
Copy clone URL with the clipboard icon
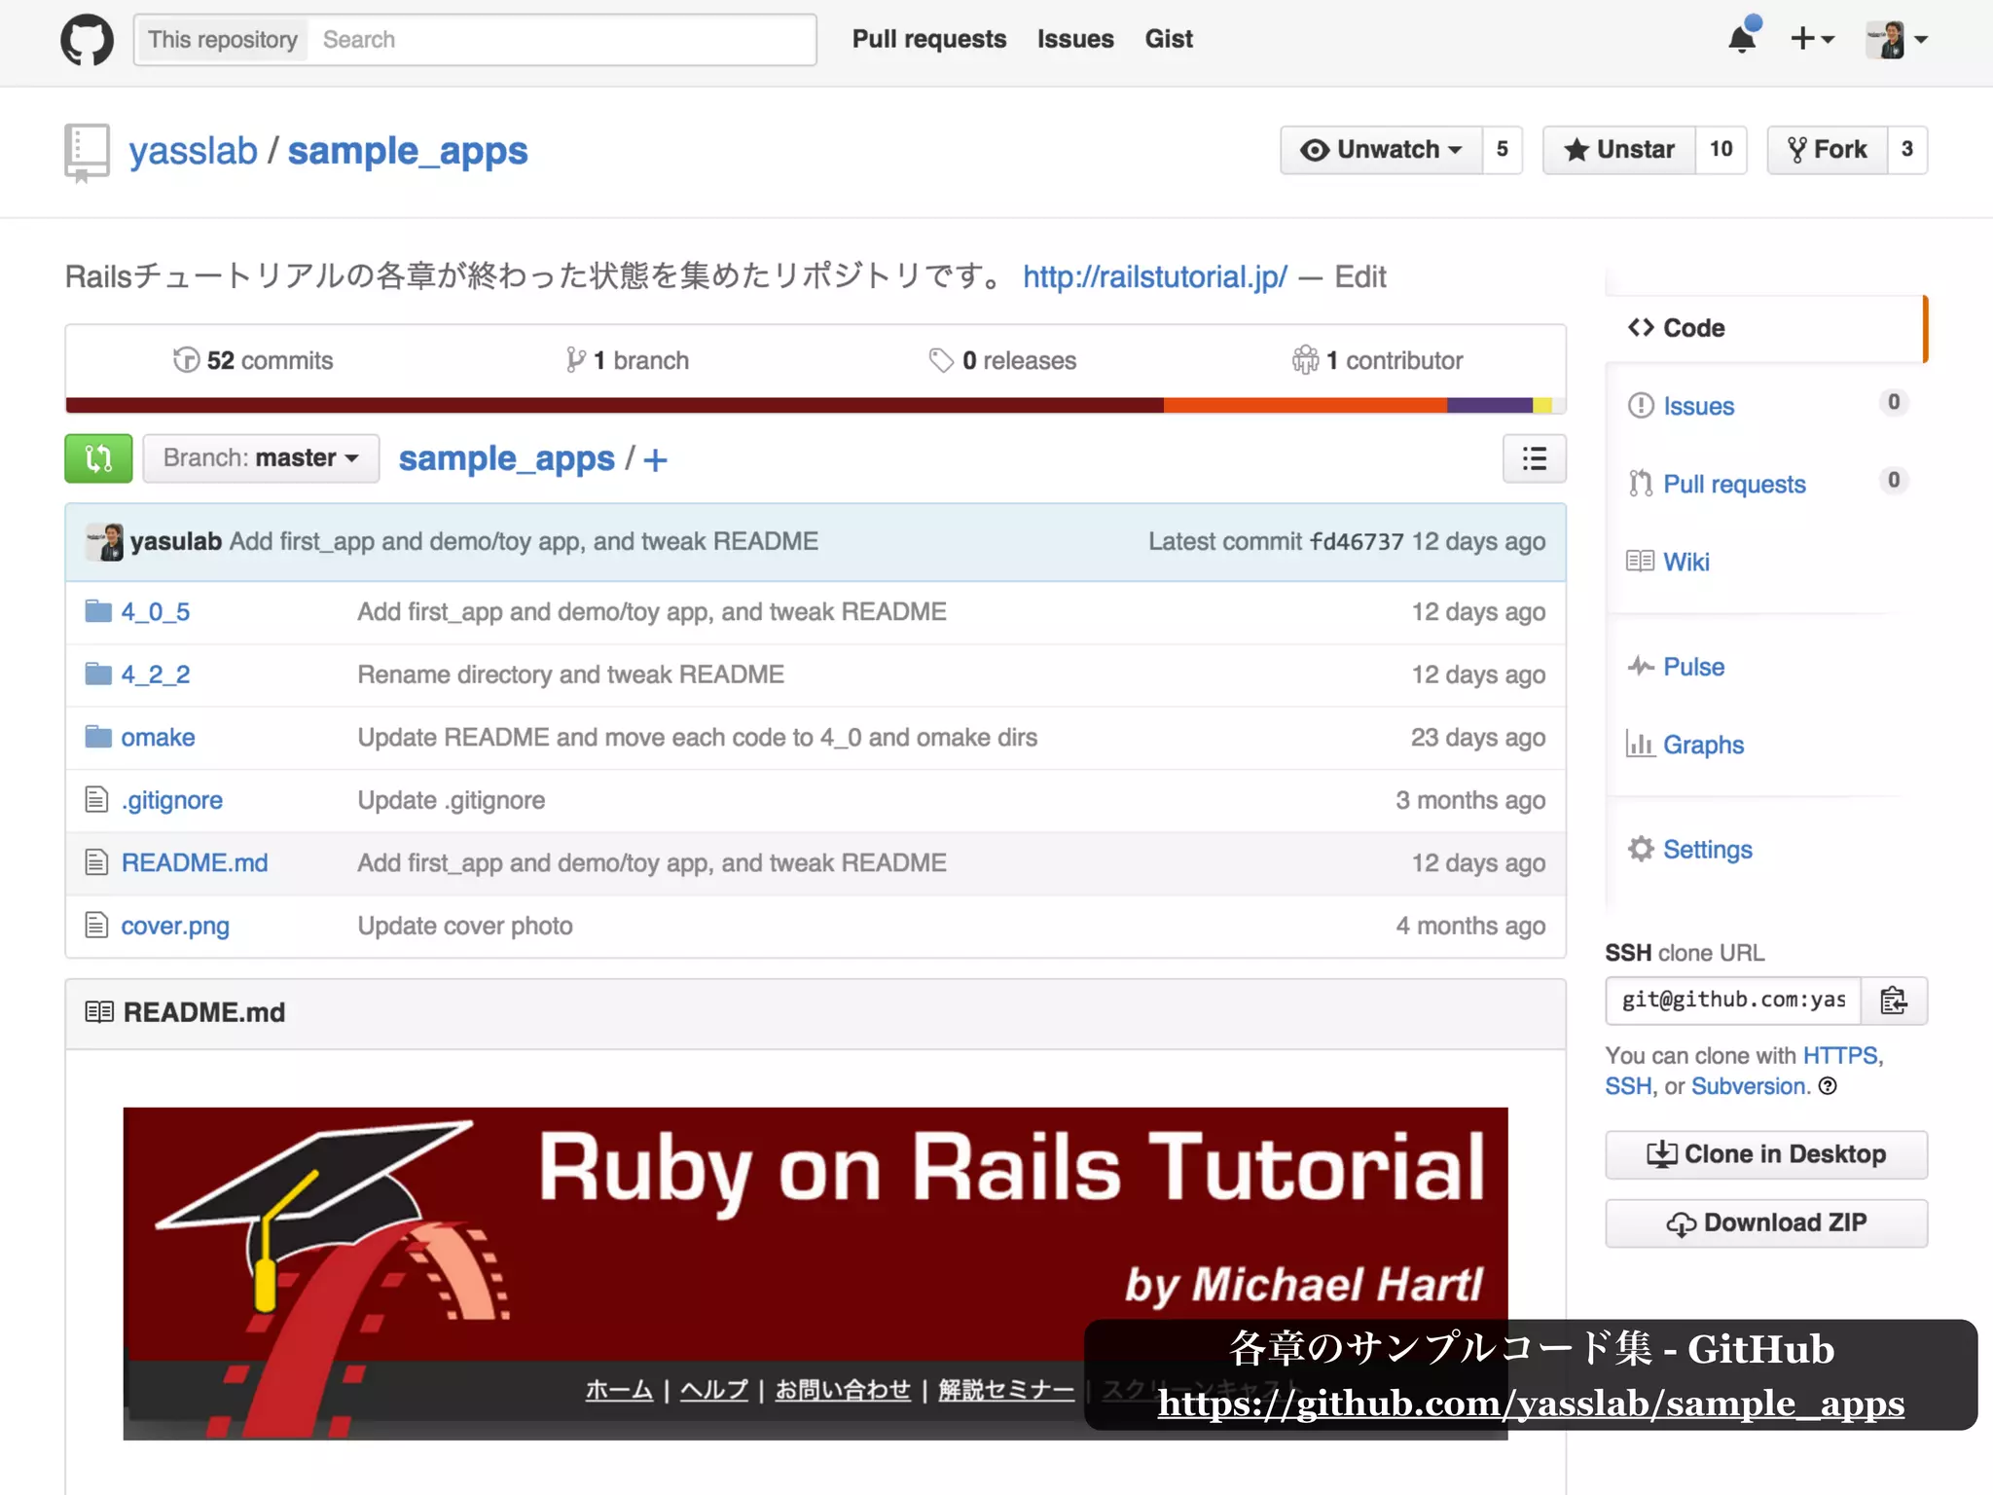[1894, 1001]
